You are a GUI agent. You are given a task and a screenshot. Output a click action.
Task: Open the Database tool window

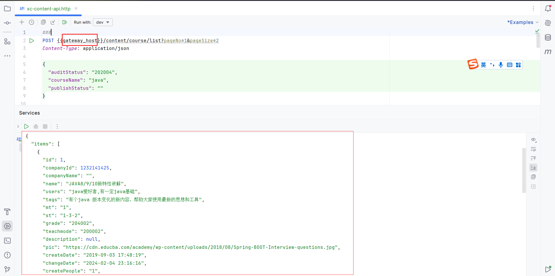click(548, 37)
